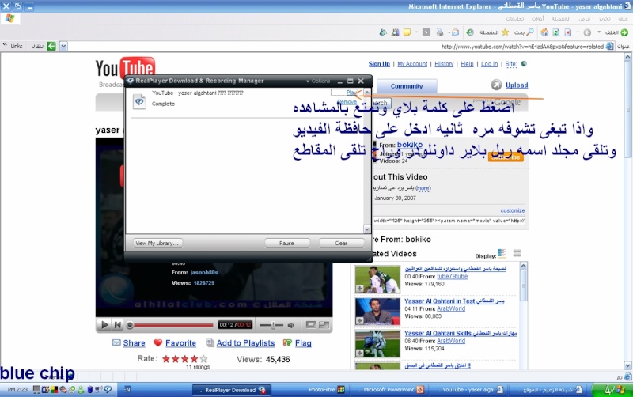Screen dimensions: 633x397
Task: Click the Stop loading icon with red X
Action: pos(567,32)
